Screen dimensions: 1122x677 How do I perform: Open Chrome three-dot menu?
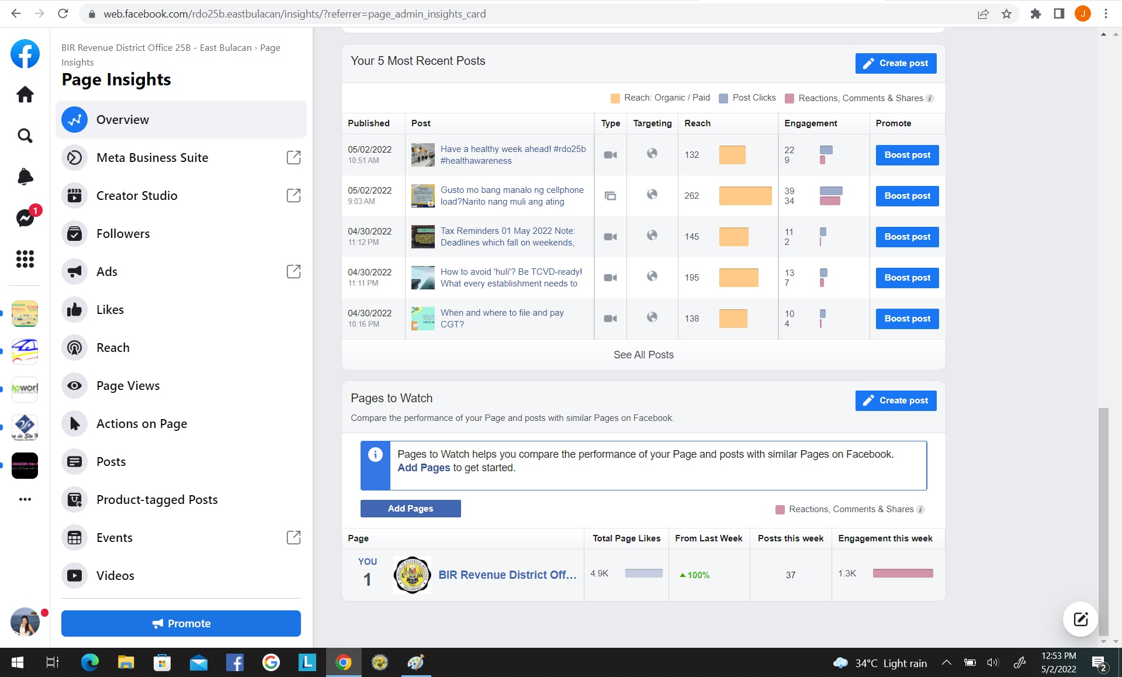point(1106,13)
